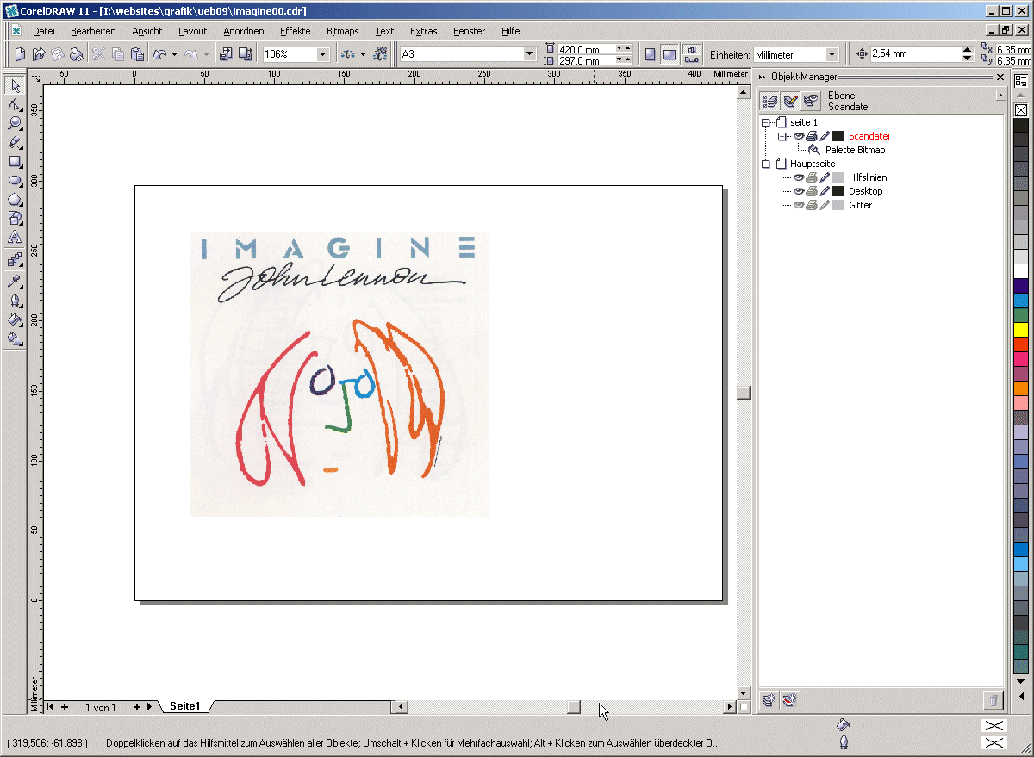Collapse the Hauptseite tree node
The height and width of the screenshot is (757, 1034).
pyautogui.click(x=765, y=164)
